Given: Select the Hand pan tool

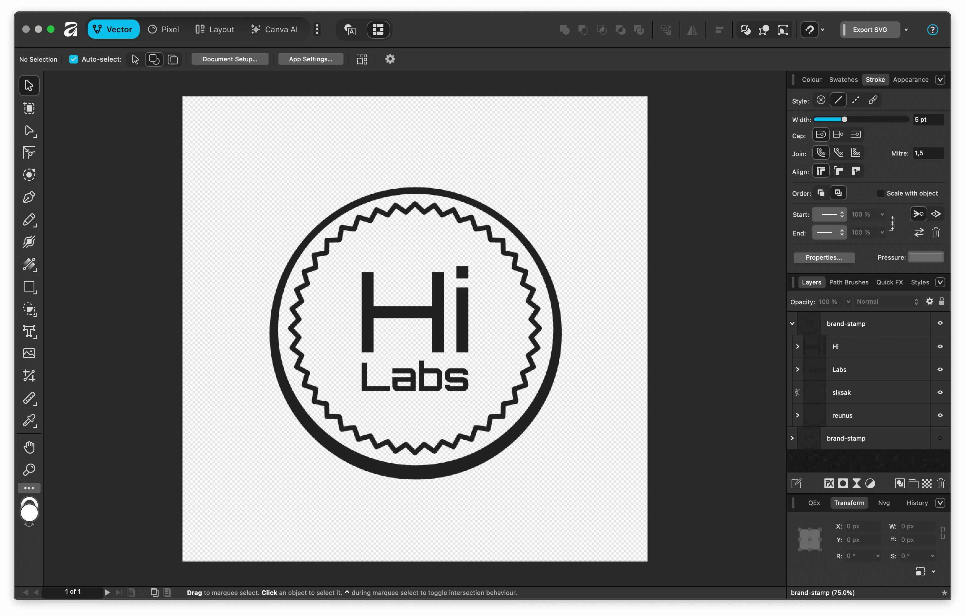Looking at the screenshot, I should click(29, 447).
